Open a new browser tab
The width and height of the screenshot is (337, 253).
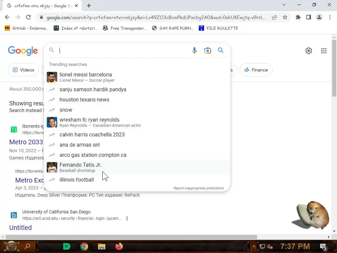point(89,6)
